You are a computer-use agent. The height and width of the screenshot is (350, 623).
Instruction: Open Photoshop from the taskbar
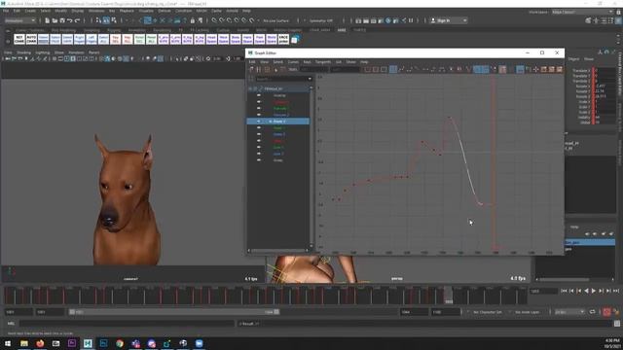[x=104, y=343]
